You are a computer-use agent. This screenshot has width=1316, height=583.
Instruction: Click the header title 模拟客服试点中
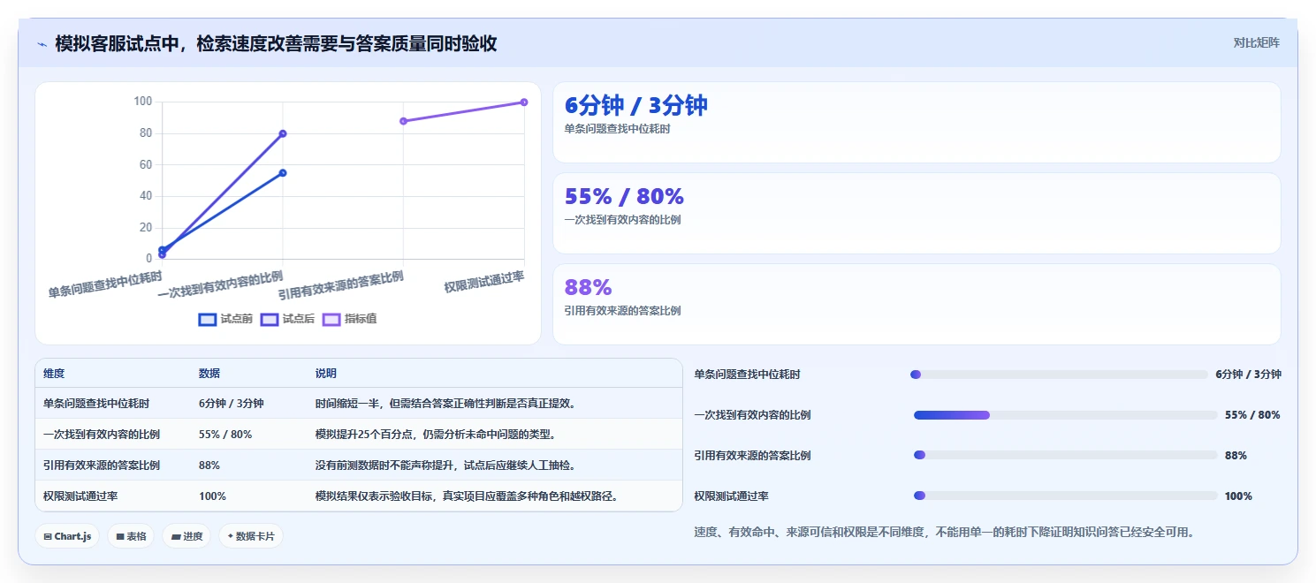(x=276, y=43)
